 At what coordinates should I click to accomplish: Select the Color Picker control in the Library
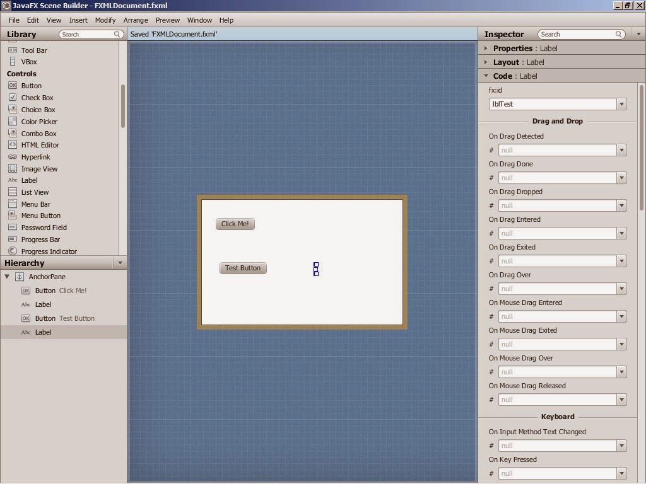click(x=39, y=121)
